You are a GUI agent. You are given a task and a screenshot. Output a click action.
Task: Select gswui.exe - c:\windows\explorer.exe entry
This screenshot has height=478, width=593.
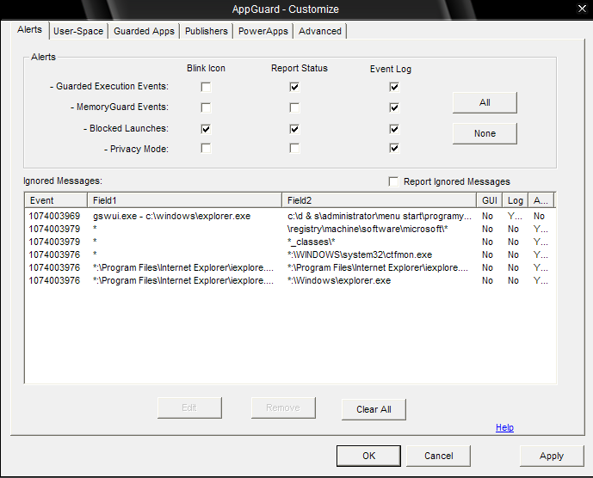[x=171, y=216]
